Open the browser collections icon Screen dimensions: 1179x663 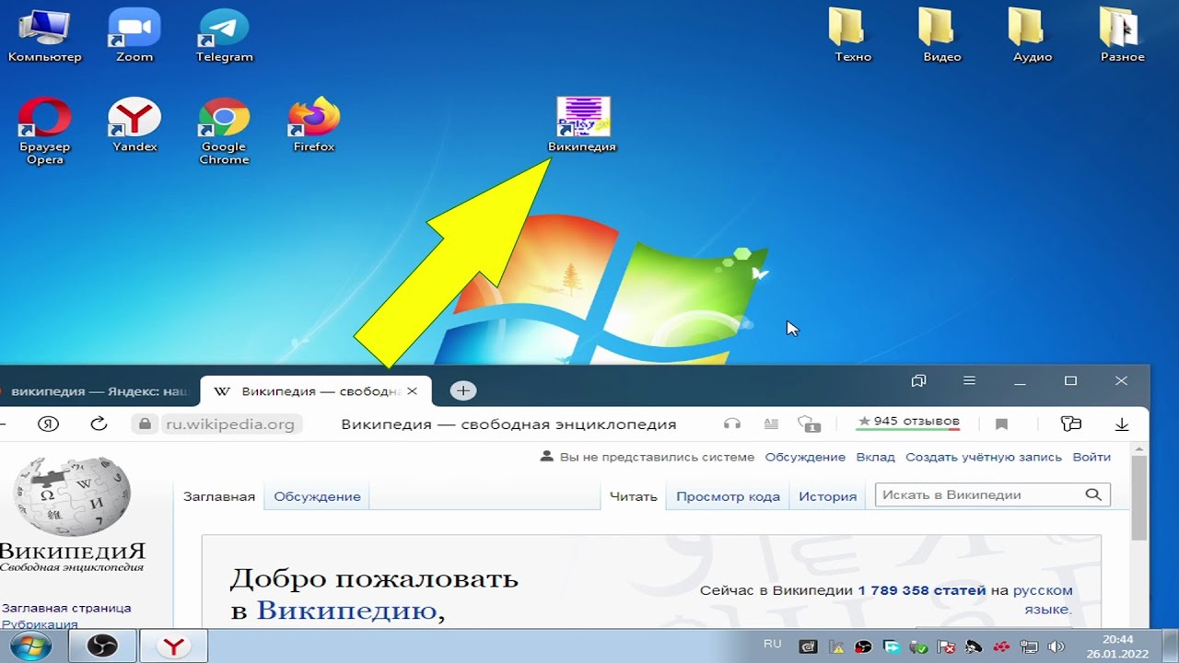1070,424
